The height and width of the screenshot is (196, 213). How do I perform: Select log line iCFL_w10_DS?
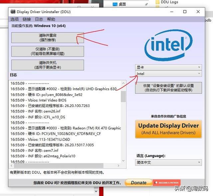(x=38, y=117)
